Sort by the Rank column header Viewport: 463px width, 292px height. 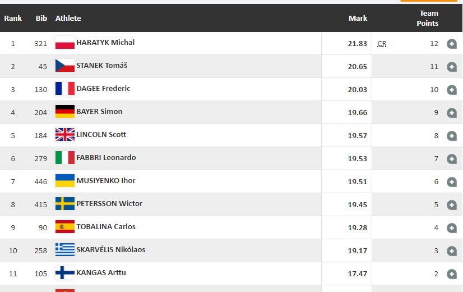point(13,19)
